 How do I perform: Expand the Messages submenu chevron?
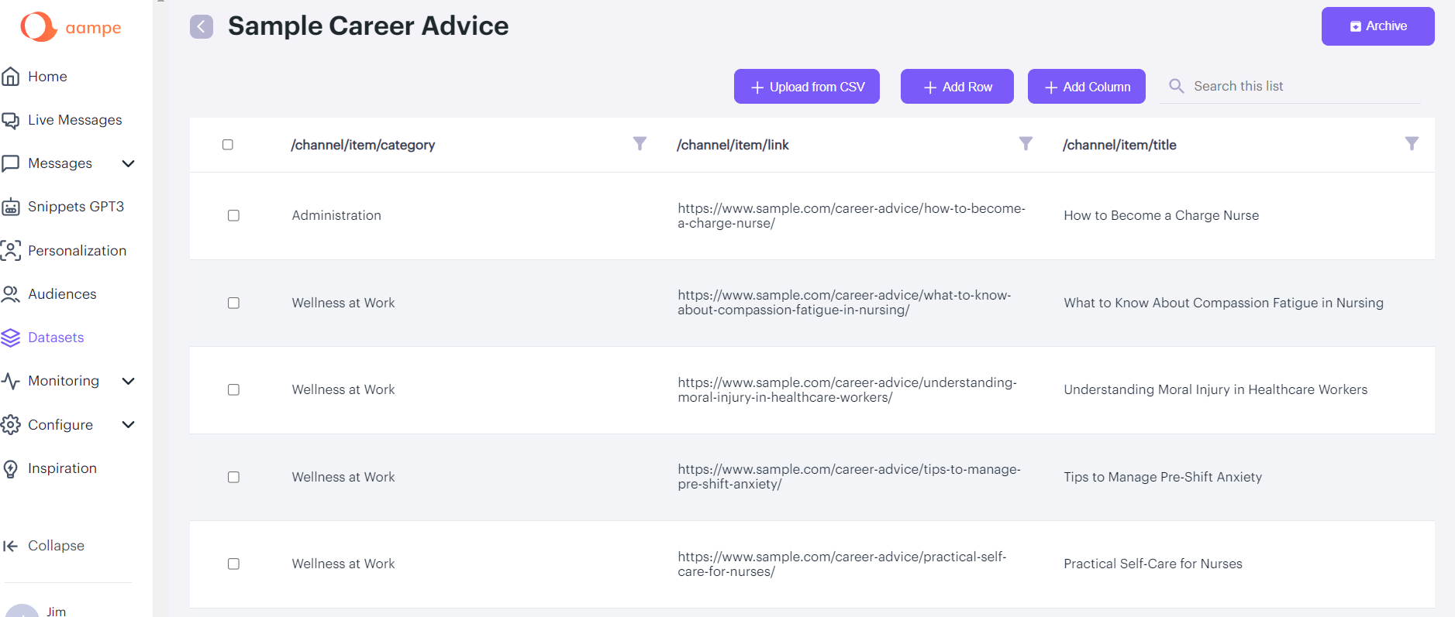(129, 163)
